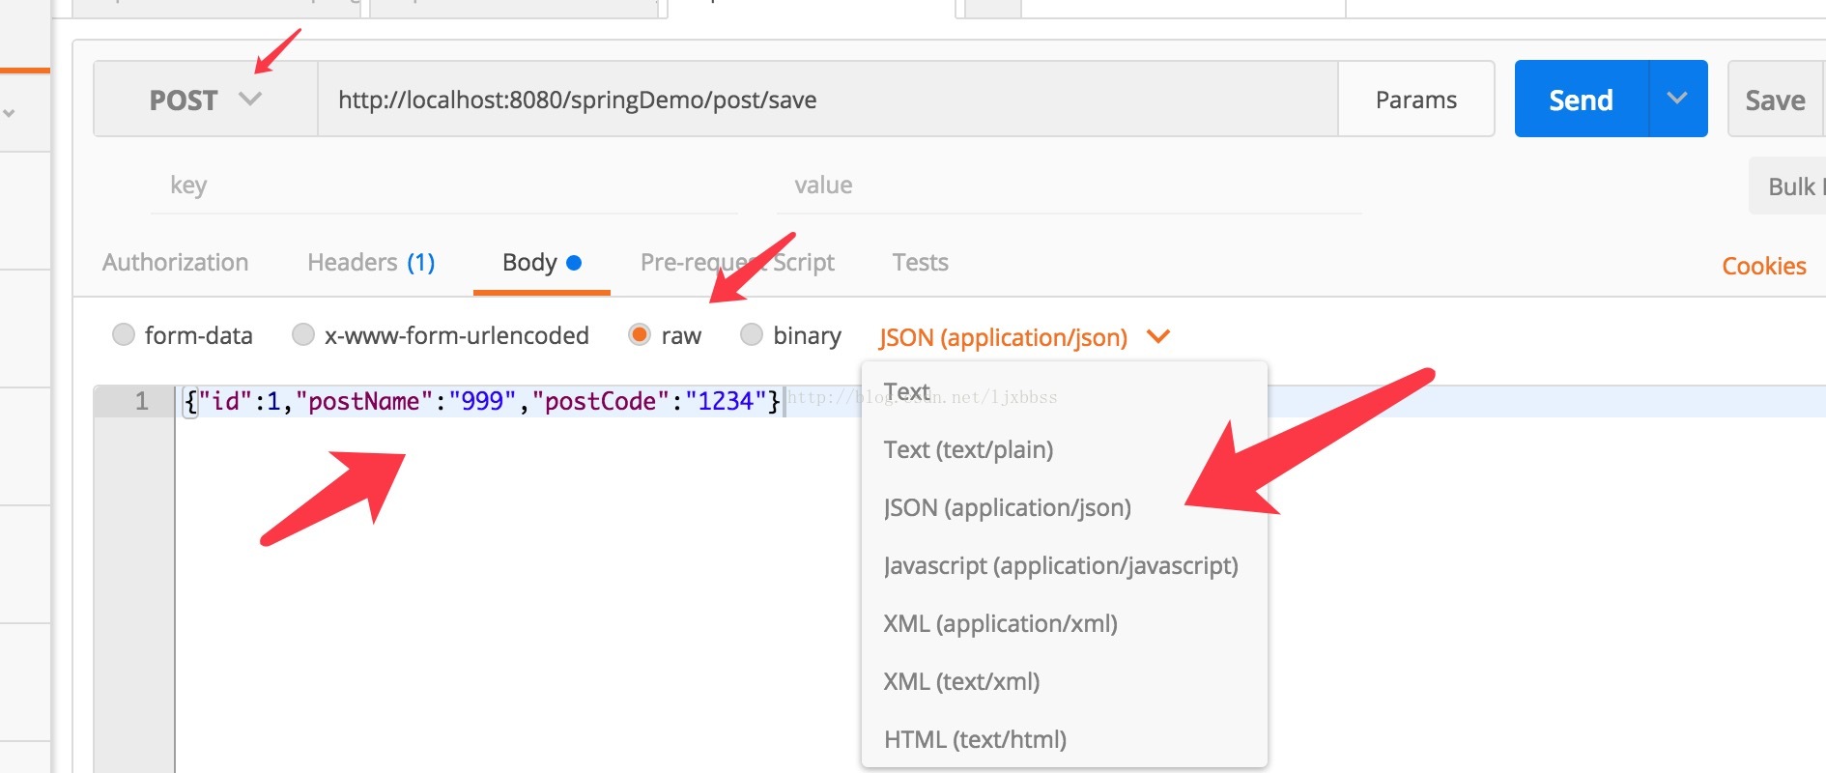Viewport: 1826px width, 773px height.
Task: Send the request
Action: click(1582, 100)
